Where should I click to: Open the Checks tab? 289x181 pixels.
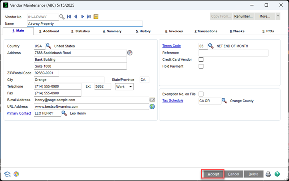237,31
